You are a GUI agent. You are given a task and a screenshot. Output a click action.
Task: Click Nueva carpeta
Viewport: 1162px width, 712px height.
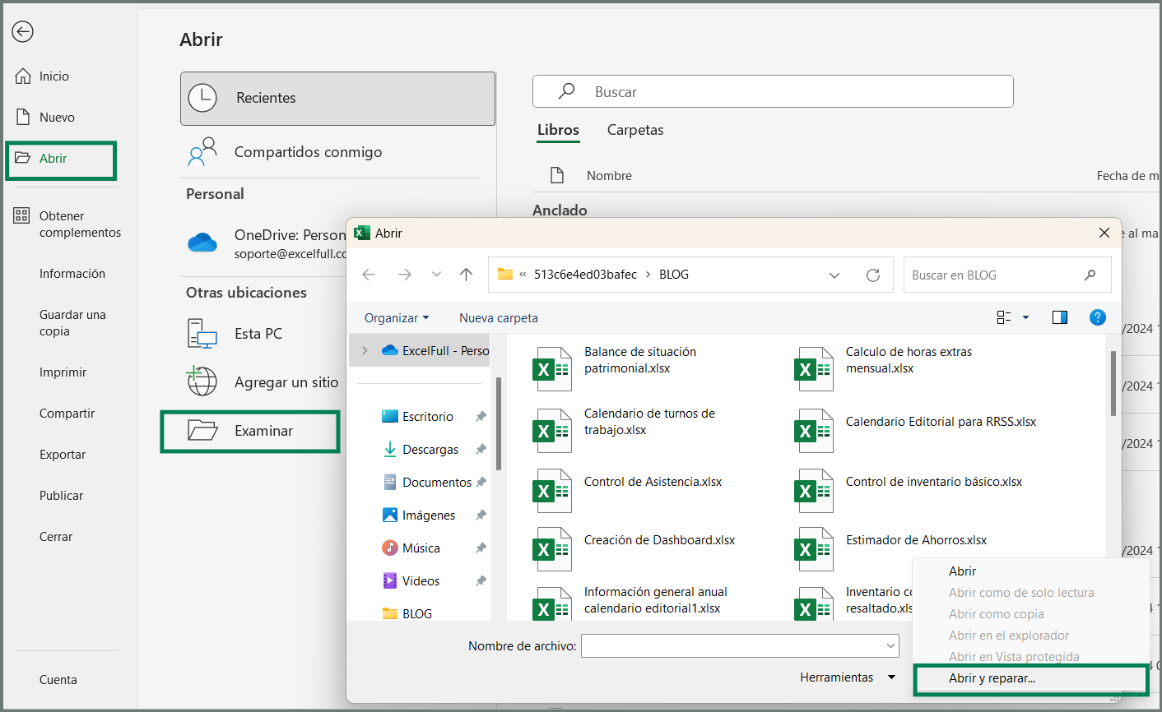499,318
